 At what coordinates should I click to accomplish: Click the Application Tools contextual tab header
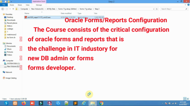coord(39,1)
